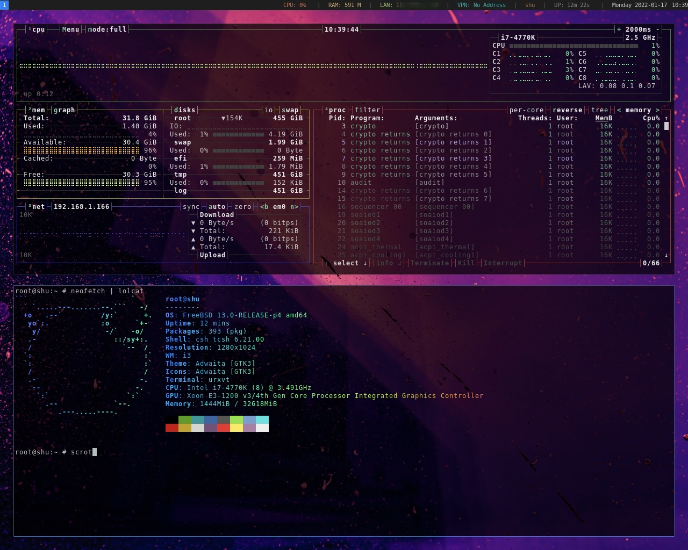Click the white neofetch color block
688x550 pixels.
[262, 428]
